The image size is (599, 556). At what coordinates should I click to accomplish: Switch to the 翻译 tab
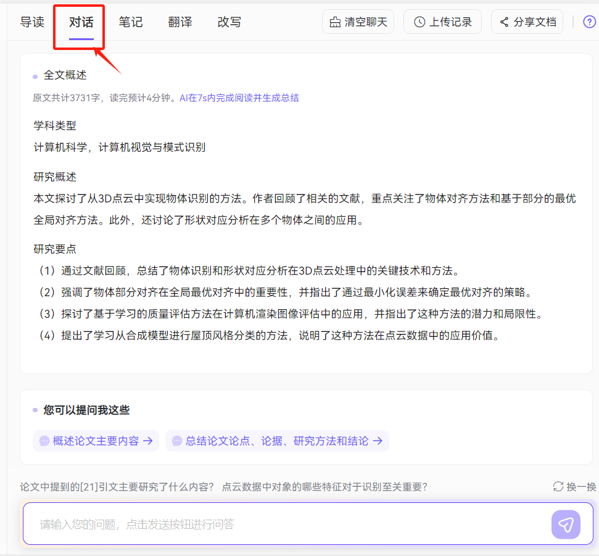tap(180, 22)
